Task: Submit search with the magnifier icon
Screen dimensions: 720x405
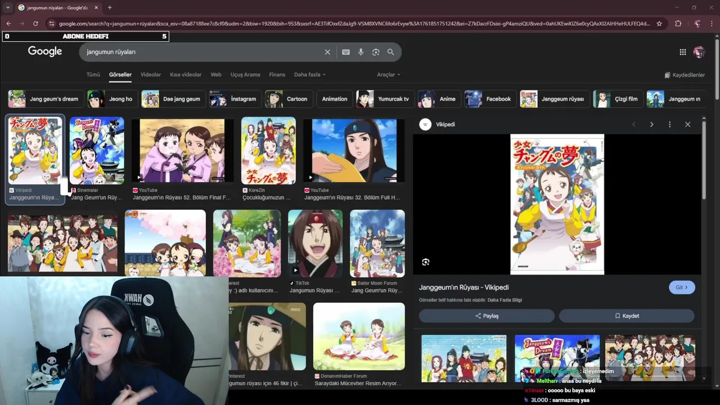Action: pos(390,52)
